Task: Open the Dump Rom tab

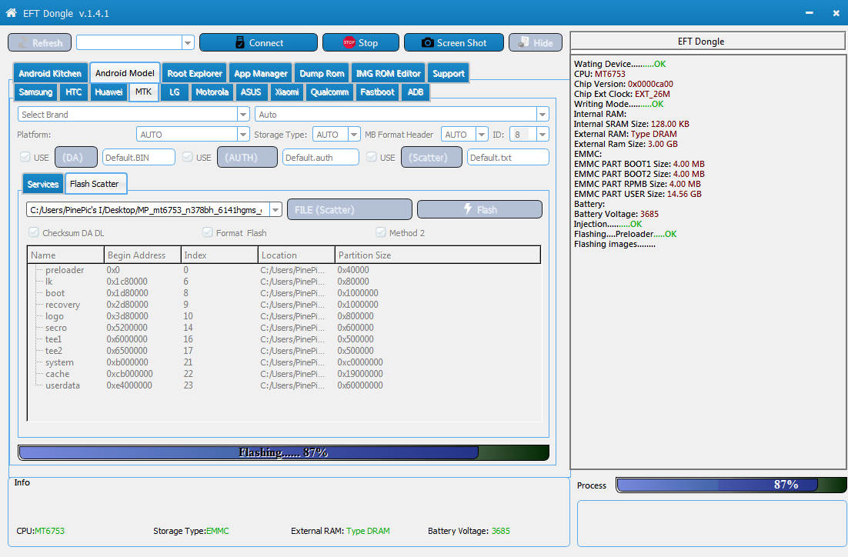Action: (322, 73)
